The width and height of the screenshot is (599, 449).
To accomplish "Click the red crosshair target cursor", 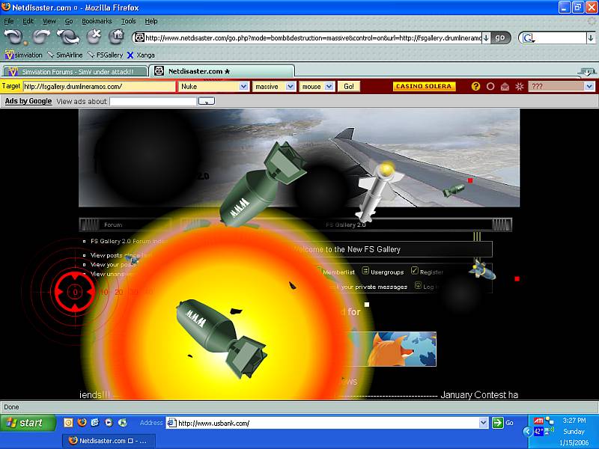I will 75,292.
